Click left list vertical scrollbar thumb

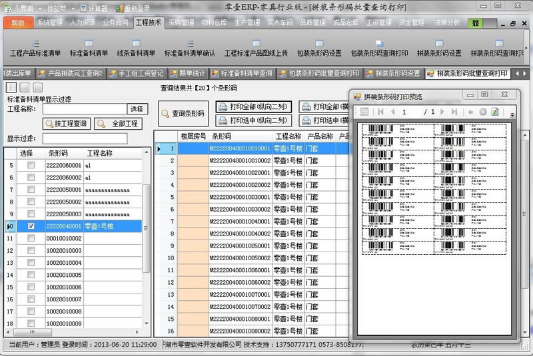point(146,228)
